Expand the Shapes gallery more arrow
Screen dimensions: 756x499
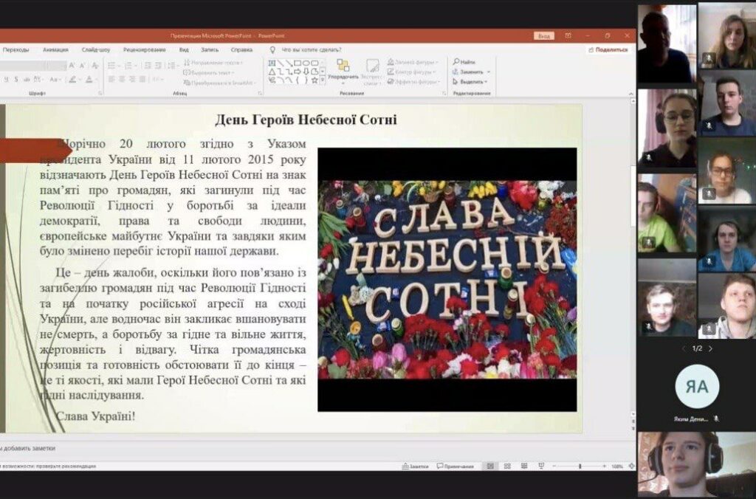tap(323, 80)
